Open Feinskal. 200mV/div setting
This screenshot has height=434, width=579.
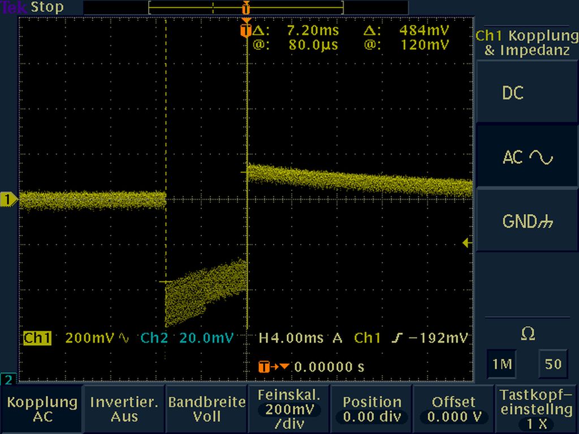(x=289, y=409)
